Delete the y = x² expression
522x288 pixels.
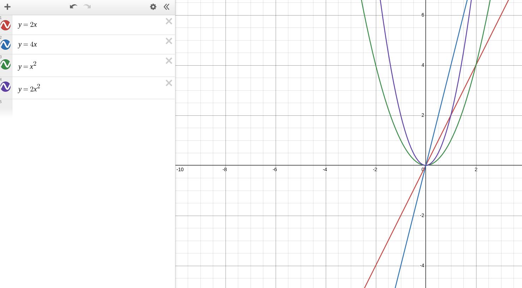click(x=169, y=61)
